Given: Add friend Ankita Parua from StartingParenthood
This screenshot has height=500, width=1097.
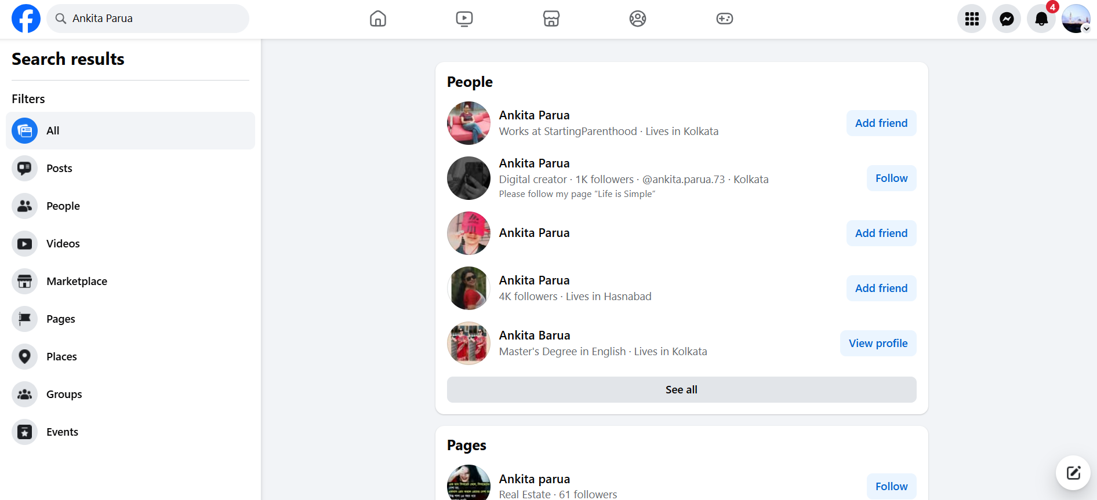Looking at the screenshot, I should [881, 123].
